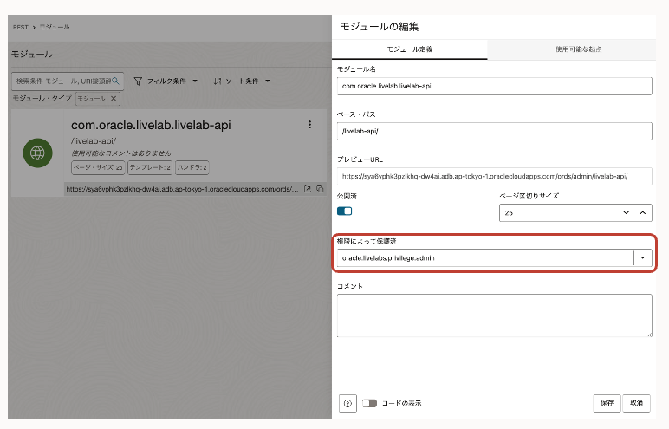This screenshot has width=669, height=429.
Task: Click the module card URL text
Action: 182,189
